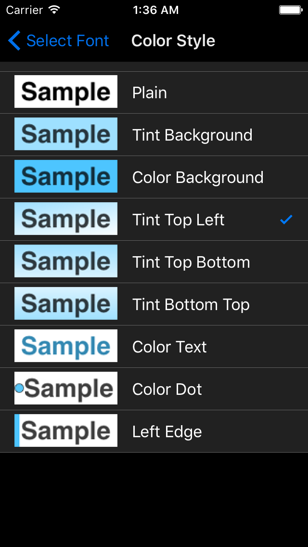Screen dimensions: 308x547
Task: Tap the Tint Top Left sample preview
Action: click(66, 219)
